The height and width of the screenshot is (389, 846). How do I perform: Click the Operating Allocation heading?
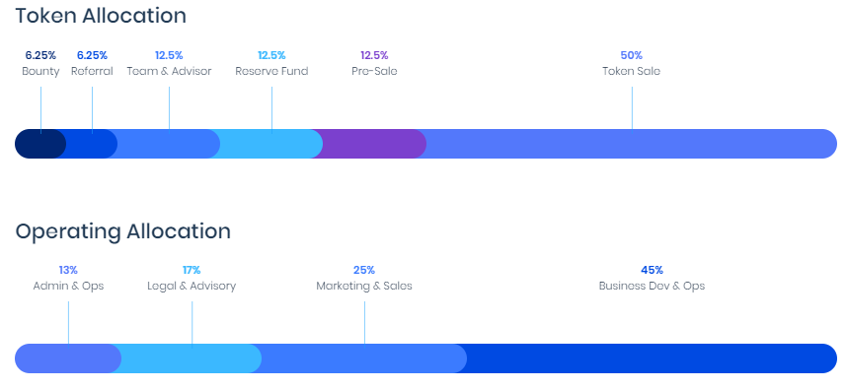pyautogui.click(x=123, y=231)
